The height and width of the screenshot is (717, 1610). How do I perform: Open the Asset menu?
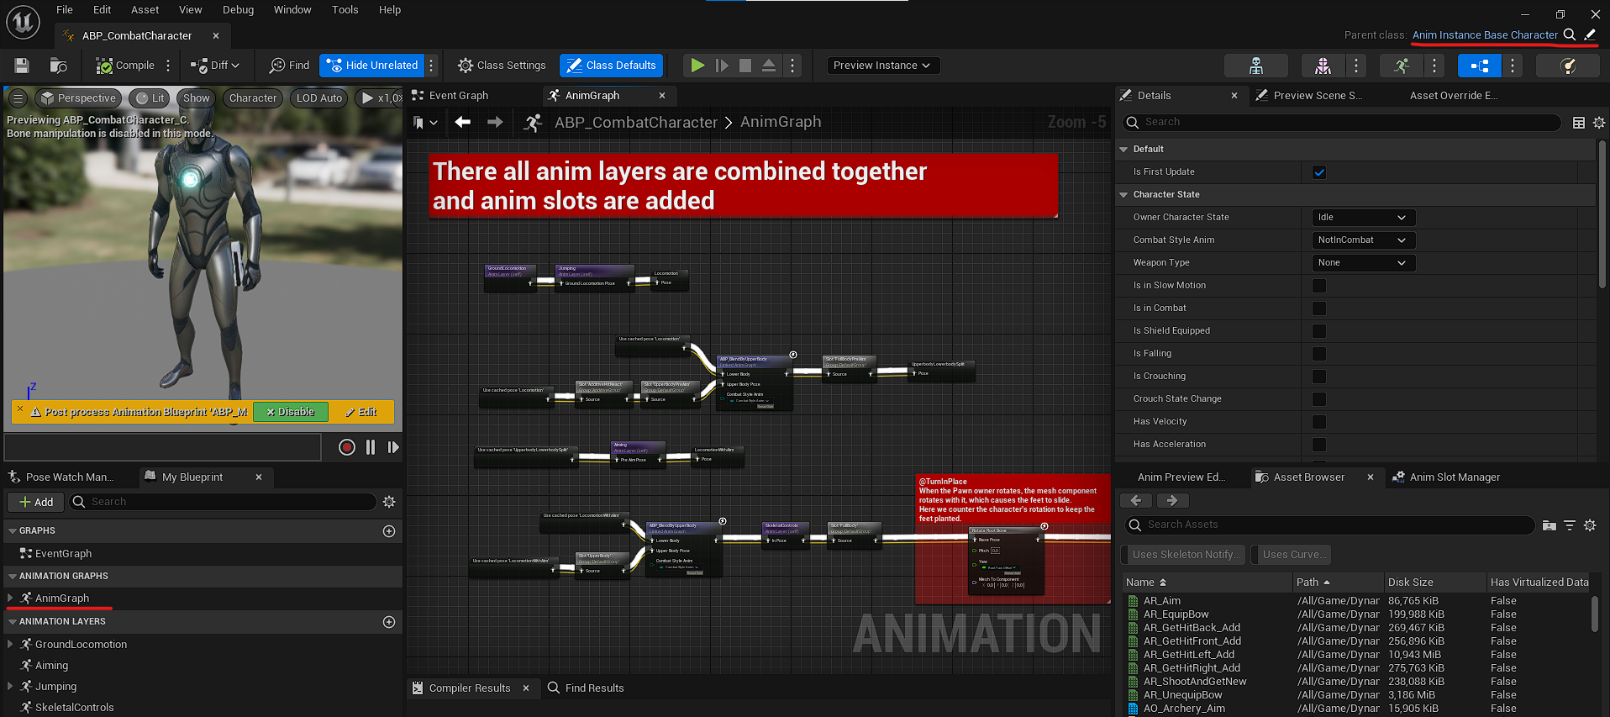click(x=145, y=10)
